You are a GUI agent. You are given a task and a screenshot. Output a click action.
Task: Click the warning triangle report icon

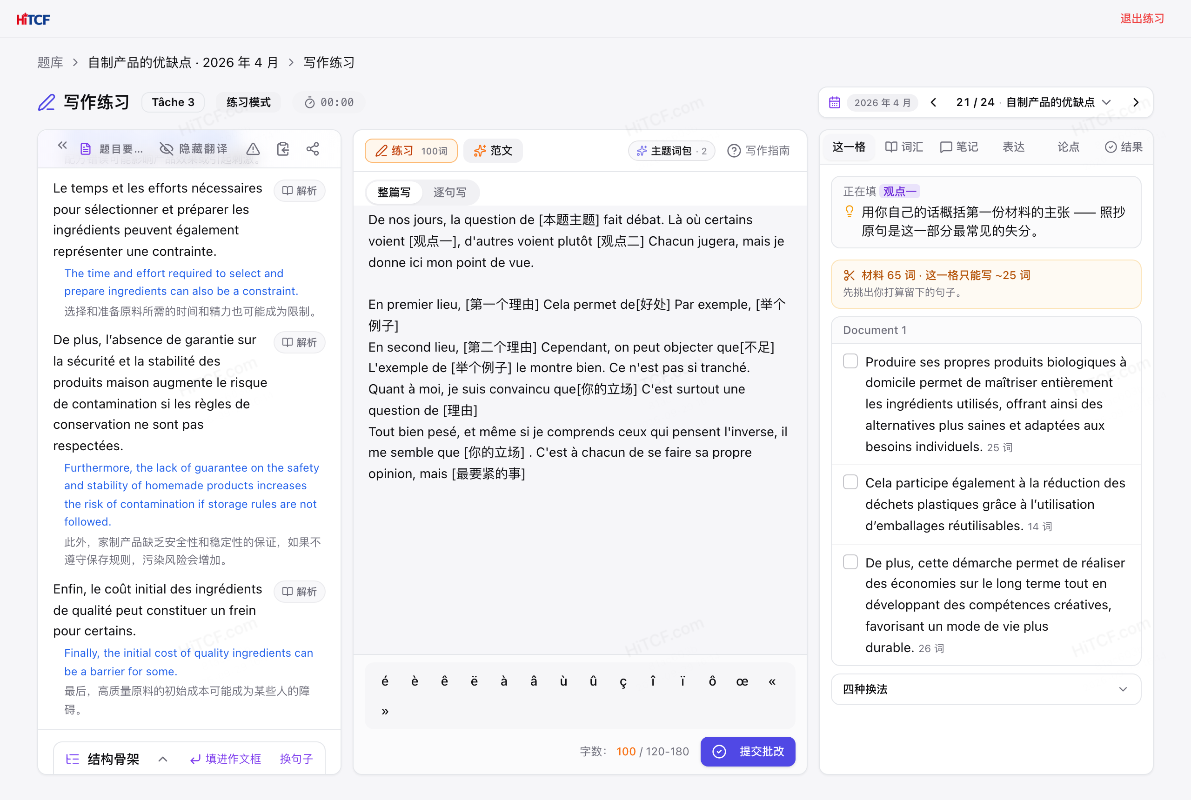pyautogui.click(x=253, y=149)
